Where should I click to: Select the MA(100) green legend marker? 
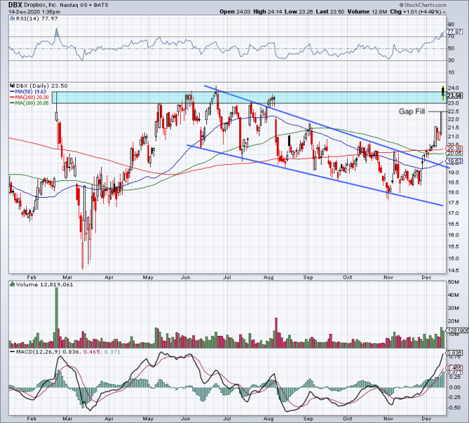pyautogui.click(x=12, y=102)
